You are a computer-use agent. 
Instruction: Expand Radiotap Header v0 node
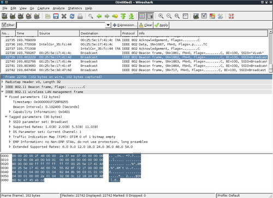[x=2, y=82]
